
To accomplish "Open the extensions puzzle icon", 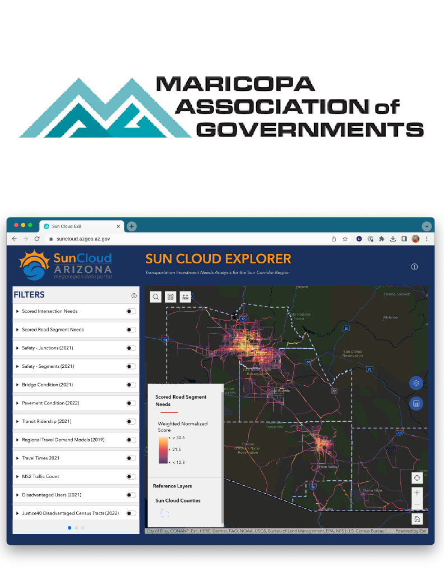I will [382, 239].
